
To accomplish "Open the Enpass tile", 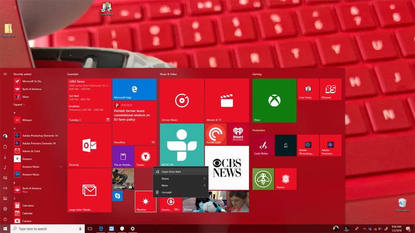I will point(145,156).
